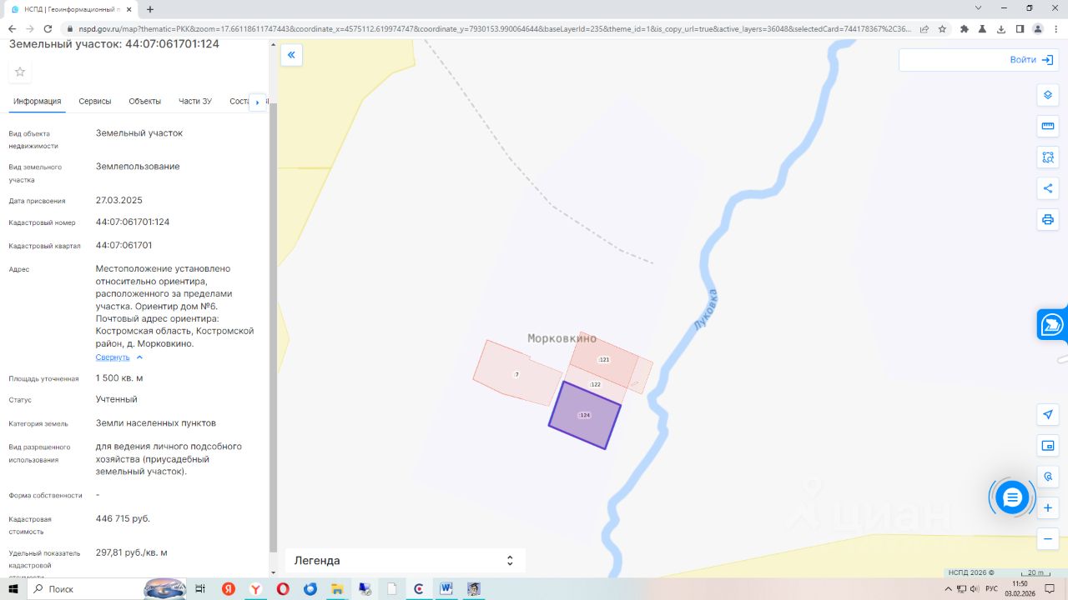This screenshot has height=600, width=1068.
Task: Open the partially visible Состав tab
Action: coord(239,101)
